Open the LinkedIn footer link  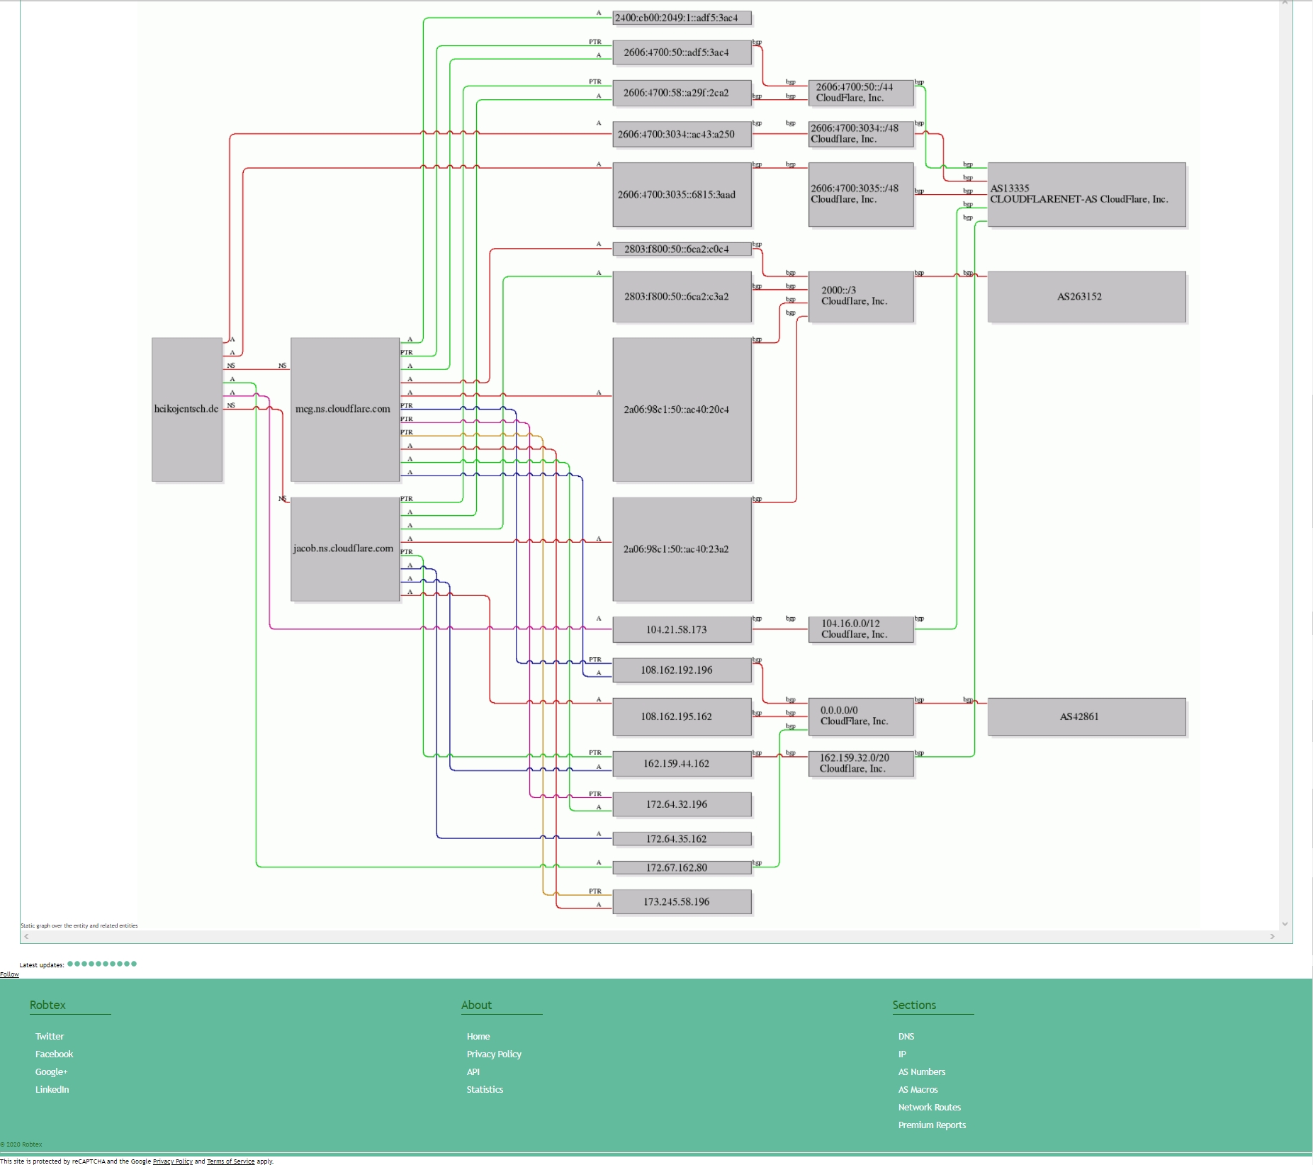pyautogui.click(x=52, y=1089)
